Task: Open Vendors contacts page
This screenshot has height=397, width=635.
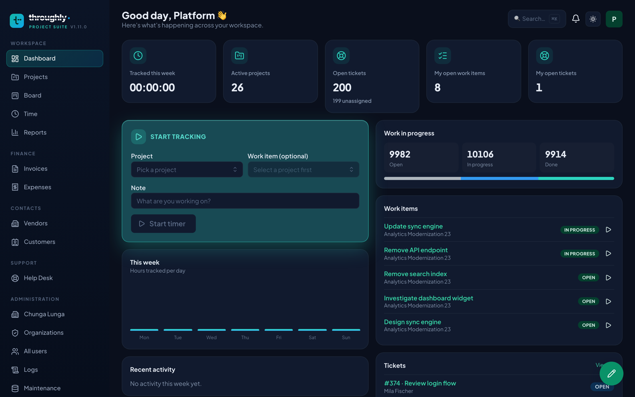Action: click(55, 223)
